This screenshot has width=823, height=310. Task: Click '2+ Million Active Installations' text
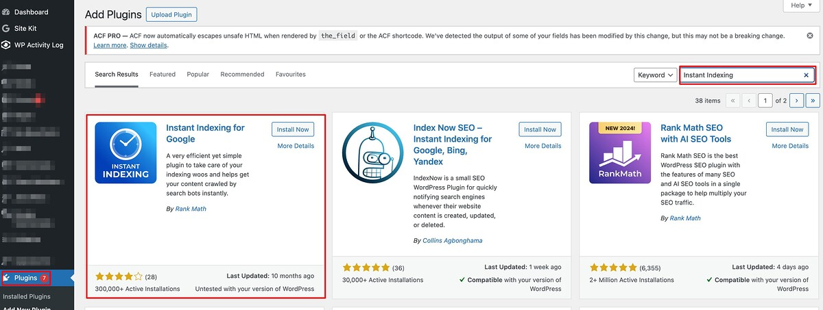pyautogui.click(x=632, y=279)
